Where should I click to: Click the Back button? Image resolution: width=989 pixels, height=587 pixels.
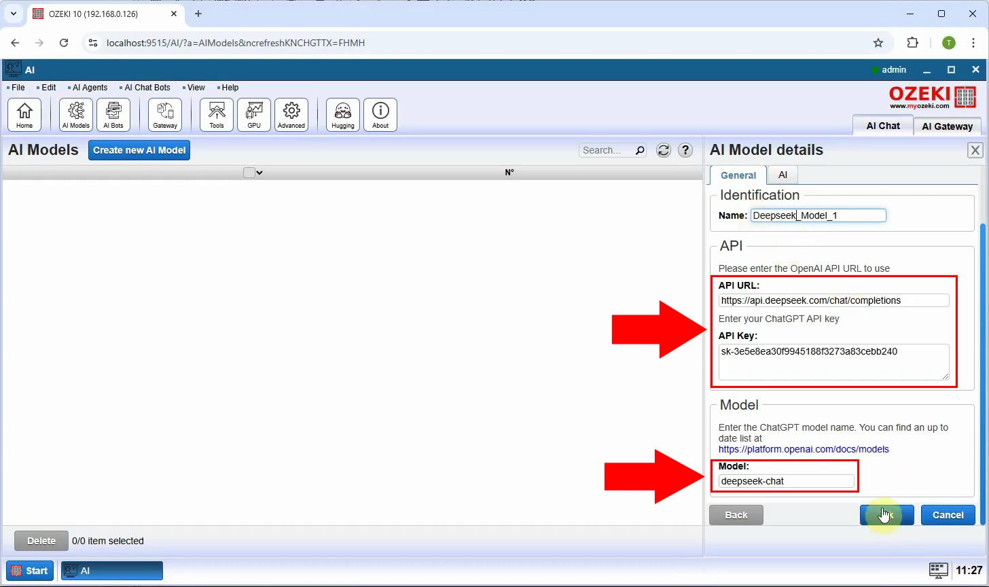pyautogui.click(x=736, y=515)
